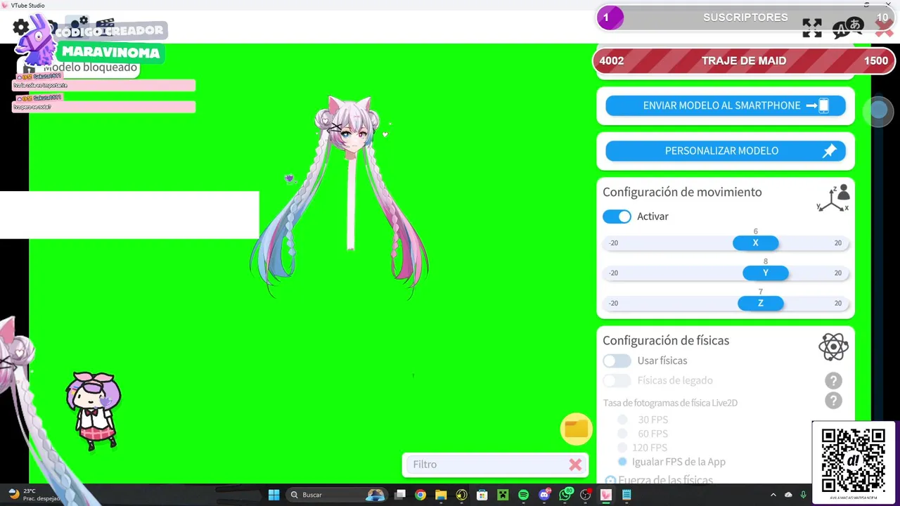Open the blue notepad taskbar icon
The image size is (900, 506).
click(626, 495)
